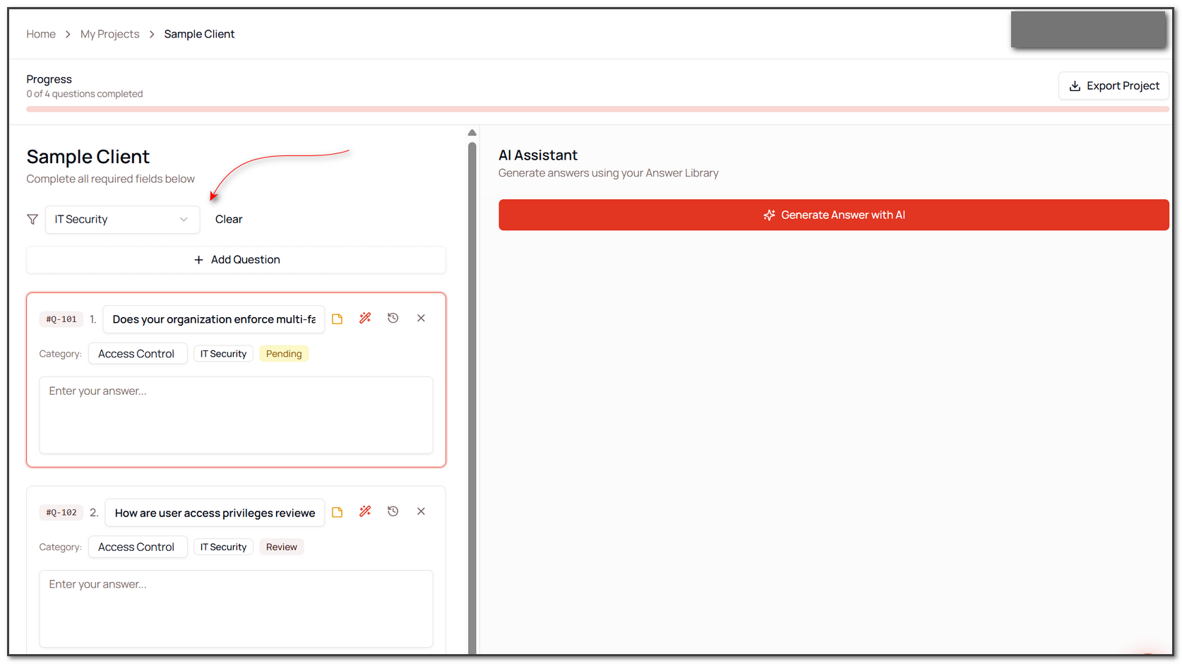This screenshot has height=664, width=1182.
Task: Click the AI Assistant heading
Action: (x=538, y=155)
